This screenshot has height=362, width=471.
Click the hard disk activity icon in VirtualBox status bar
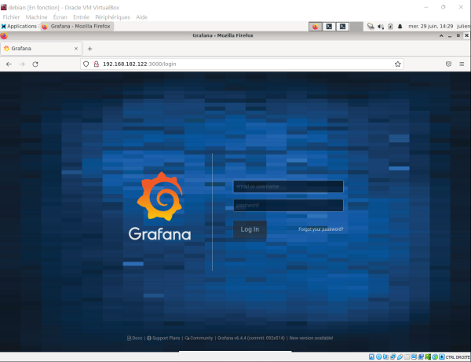[371, 357]
